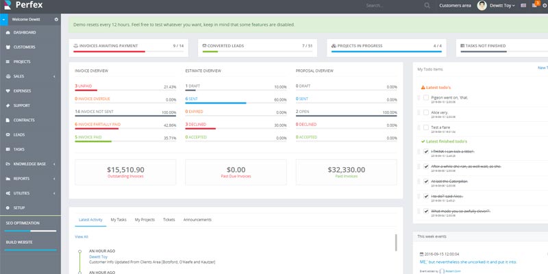
Task: Open the Support sidebar icon
Action: click(x=8, y=105)
